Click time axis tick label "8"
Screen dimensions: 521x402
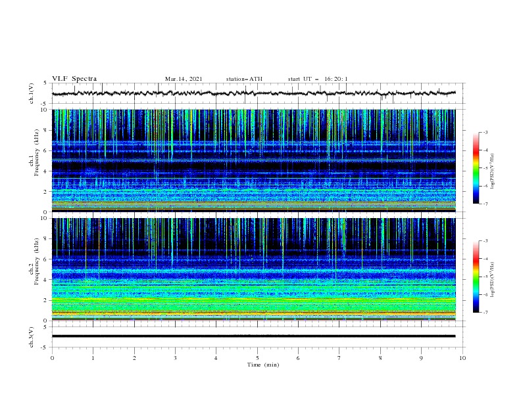point(380,358)
